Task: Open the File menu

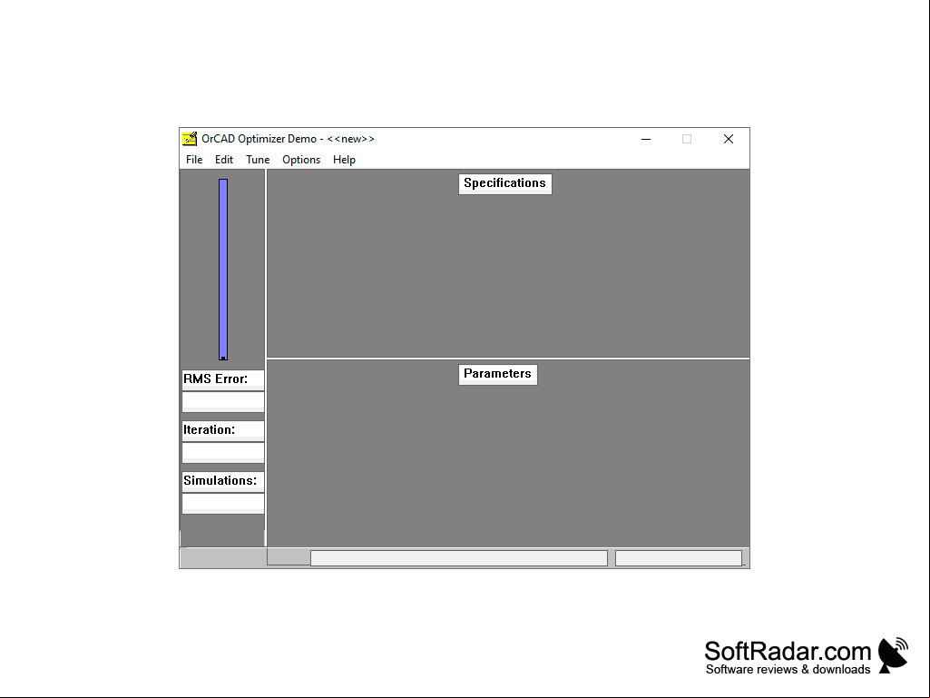Action: [x=194, y=160]
